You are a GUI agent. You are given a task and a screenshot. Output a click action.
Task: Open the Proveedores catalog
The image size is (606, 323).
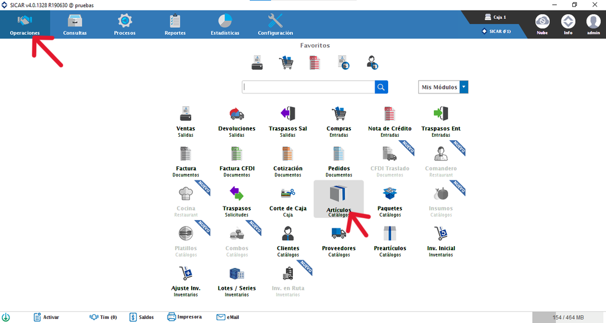(339, 241)
